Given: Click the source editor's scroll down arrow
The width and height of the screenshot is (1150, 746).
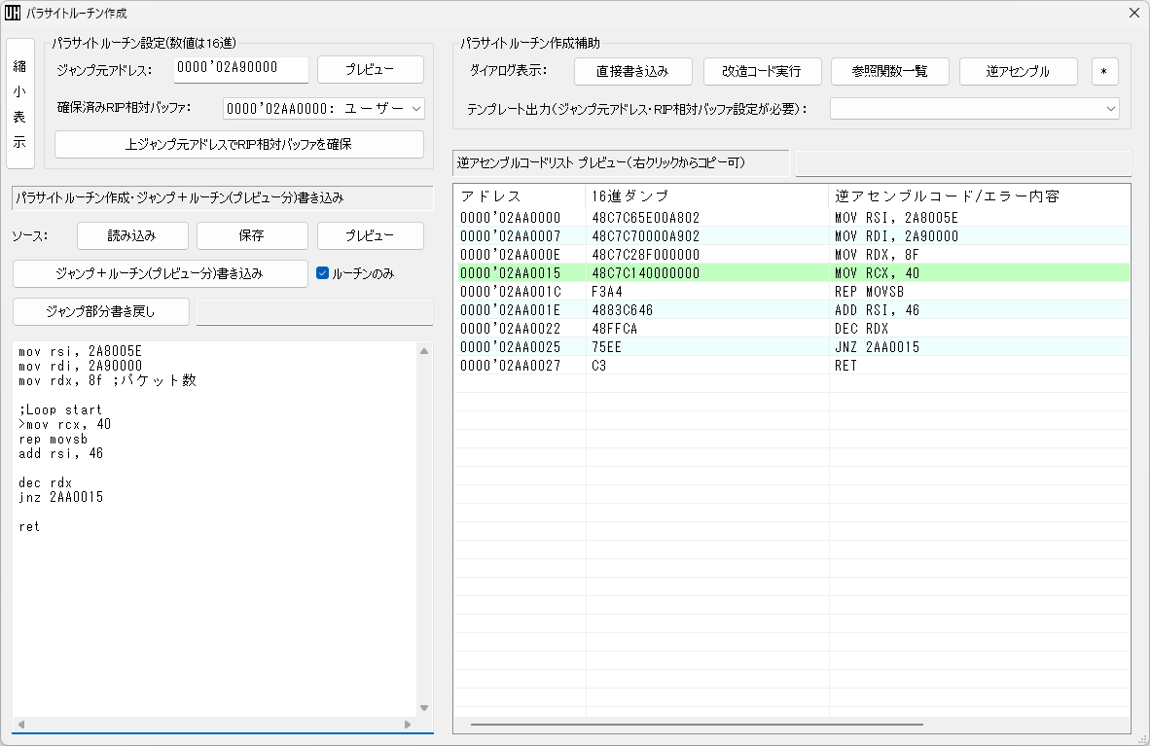Looking at the screenshot, I should (424, 708).
